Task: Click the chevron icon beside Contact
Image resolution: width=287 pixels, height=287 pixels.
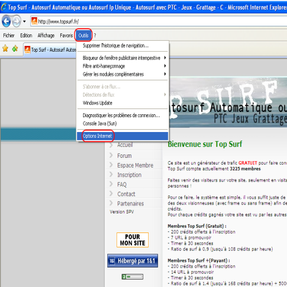Action: click(111, 193)
